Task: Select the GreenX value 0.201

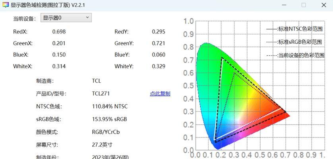Action: [59, 43]
